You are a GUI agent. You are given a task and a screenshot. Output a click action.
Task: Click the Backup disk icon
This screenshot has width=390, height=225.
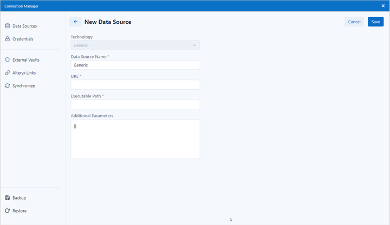pos(8,198)
